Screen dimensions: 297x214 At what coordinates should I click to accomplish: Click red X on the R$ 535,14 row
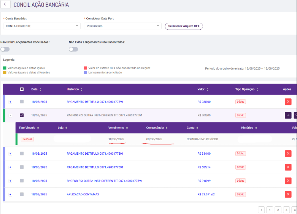coord(288,167)
